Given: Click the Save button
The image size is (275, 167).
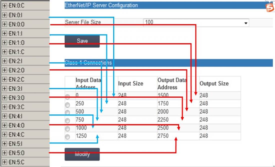Looking at the screenshot, I should 82,41.
